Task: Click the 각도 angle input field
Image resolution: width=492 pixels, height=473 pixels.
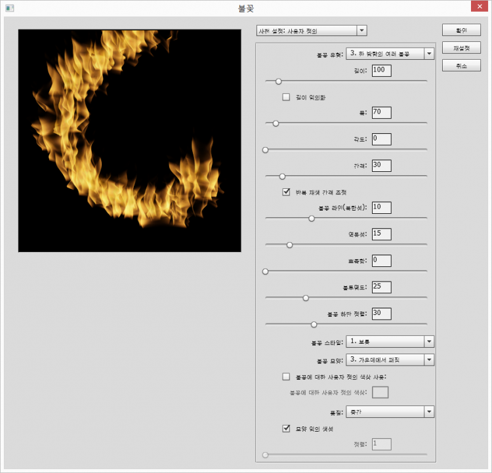Action: [381, 139]
